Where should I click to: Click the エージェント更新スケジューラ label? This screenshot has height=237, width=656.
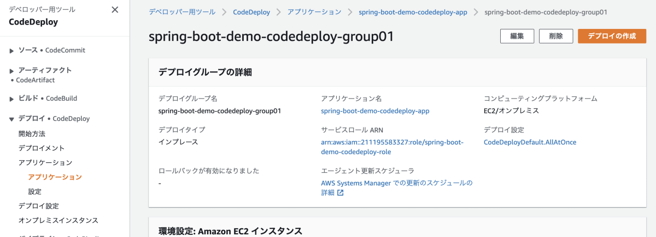point(367,171)
